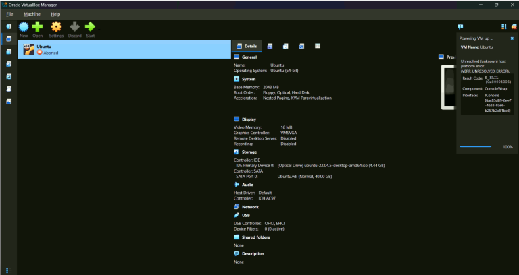Click the three-dot menu at sidebar bottom
The height and width of the screenshot is (275, 519).
pos(7,270)
